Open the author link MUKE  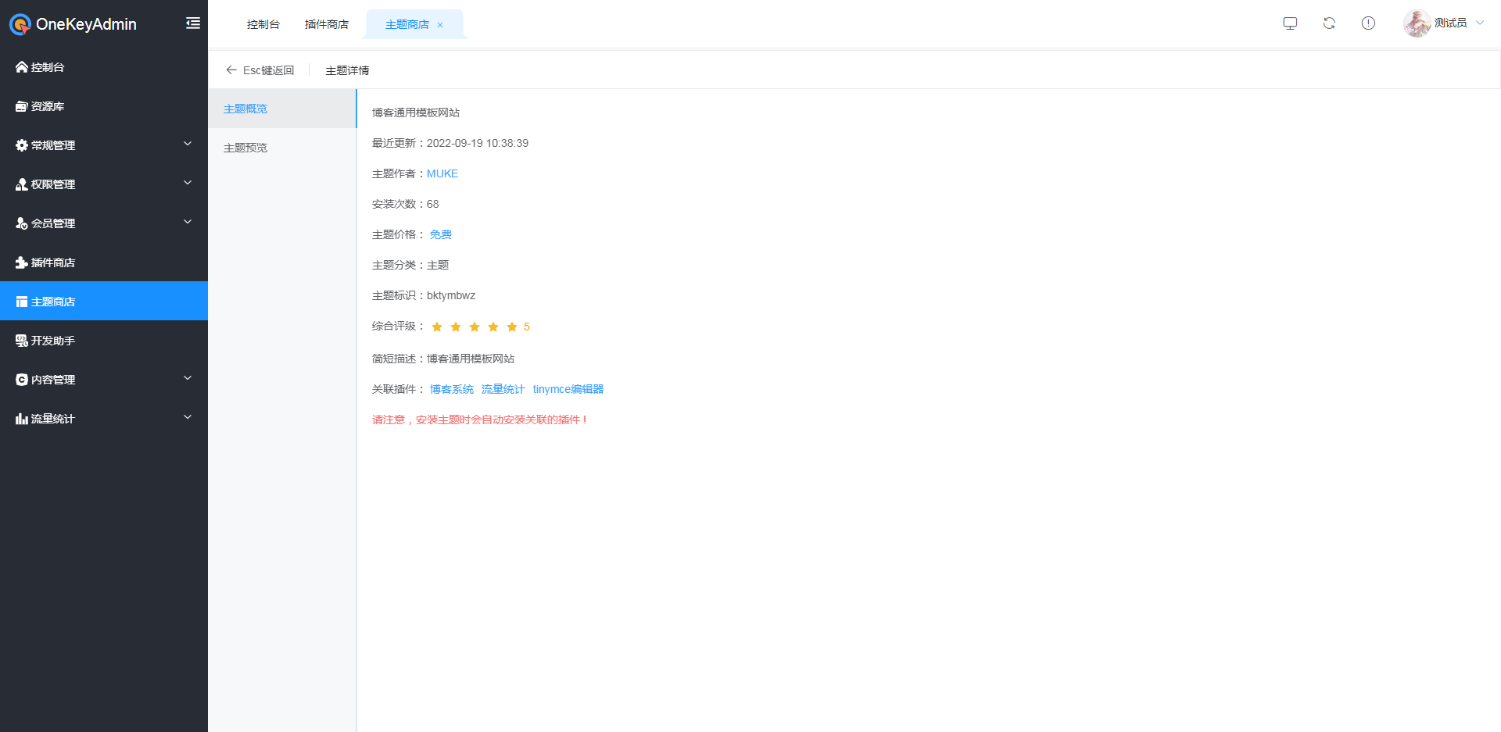(442, 173)
